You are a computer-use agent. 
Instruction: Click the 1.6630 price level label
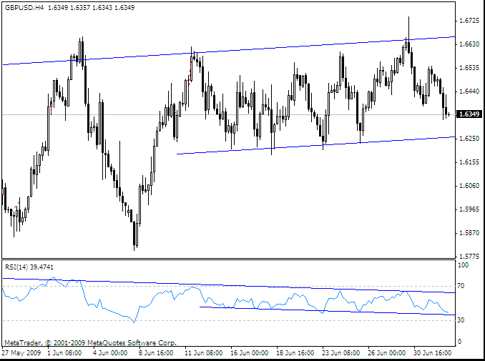469,44
